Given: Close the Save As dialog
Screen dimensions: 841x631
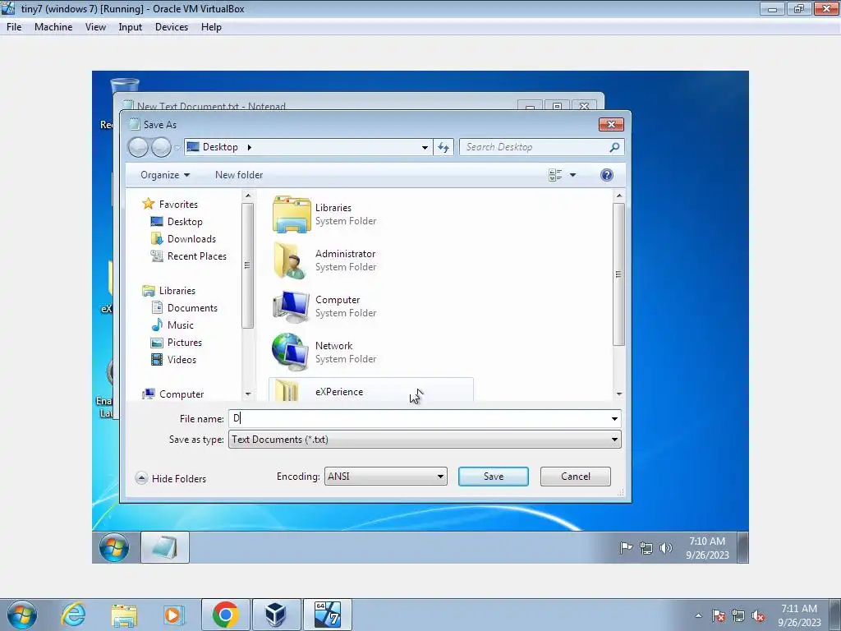Looking at the screenshot, I should (x=611, y=125).
